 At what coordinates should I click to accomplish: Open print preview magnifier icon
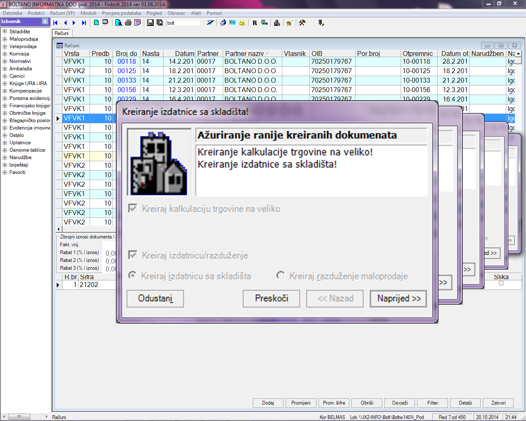[119, 23]
